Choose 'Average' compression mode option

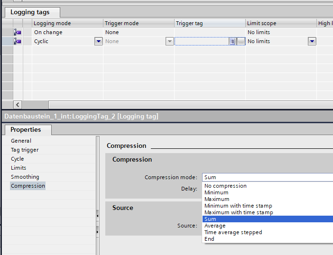tap(215, 226)
